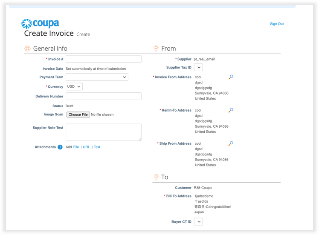
Task: Search Remit-To Address with magnifier icon
Action: (x=231, y=110)
